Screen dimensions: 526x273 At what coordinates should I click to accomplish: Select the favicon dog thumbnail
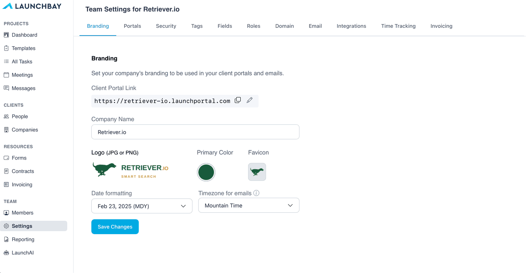pos(257,172)
